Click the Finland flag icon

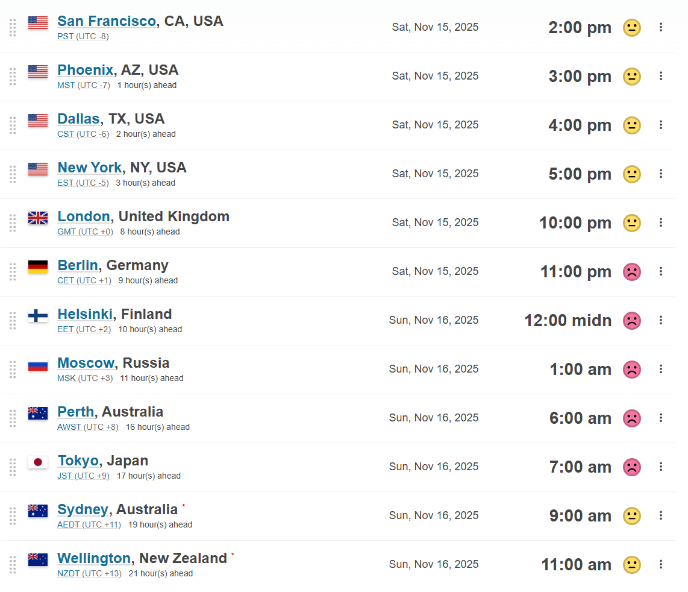pos(38,316)
